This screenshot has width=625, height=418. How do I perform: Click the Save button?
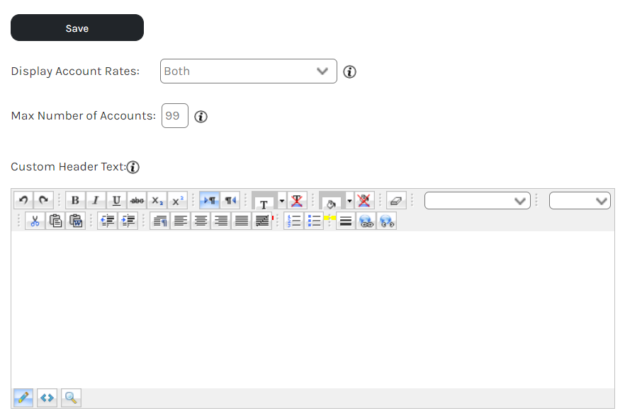coord(77,28)
